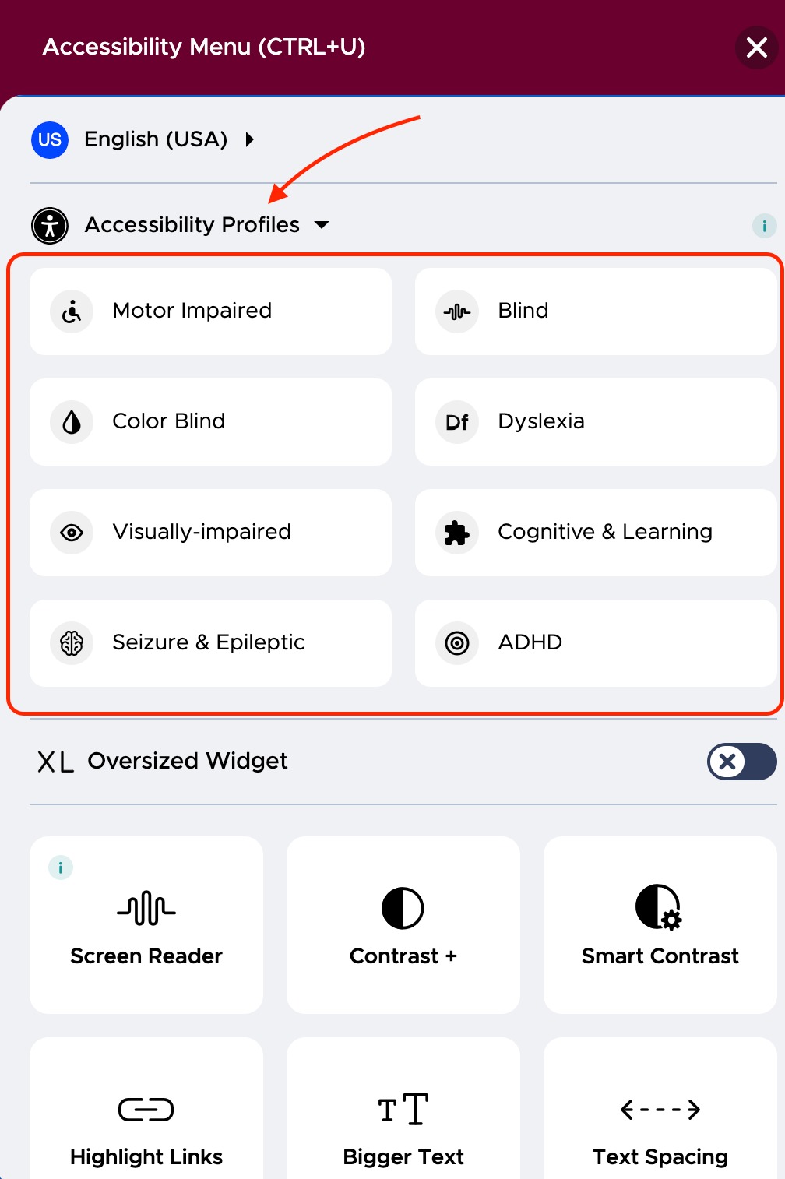785x1179 pixels.
Task: Click the Cognitive & Learning puzzle icon
Action: pyautogui.click(x=456, y=533)
